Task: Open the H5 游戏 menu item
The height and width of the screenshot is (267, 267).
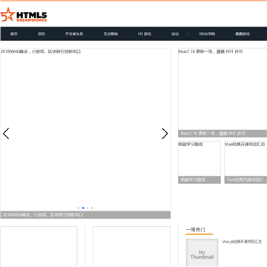Action: (145, 34)
